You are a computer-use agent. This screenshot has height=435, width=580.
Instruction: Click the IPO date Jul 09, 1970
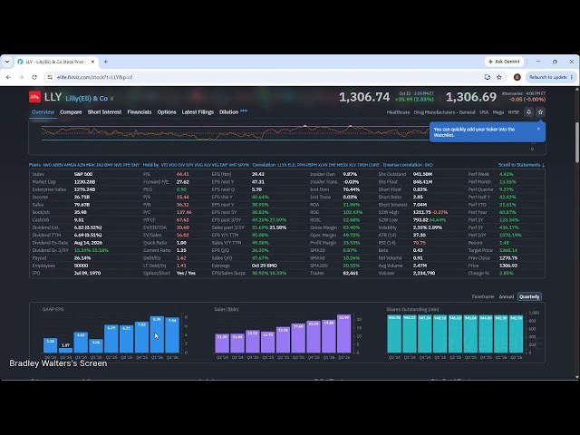88,274
